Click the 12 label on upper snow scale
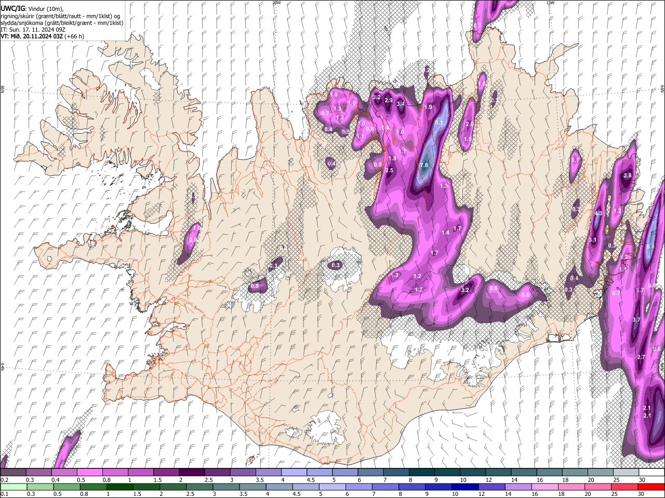 point(488,480)
